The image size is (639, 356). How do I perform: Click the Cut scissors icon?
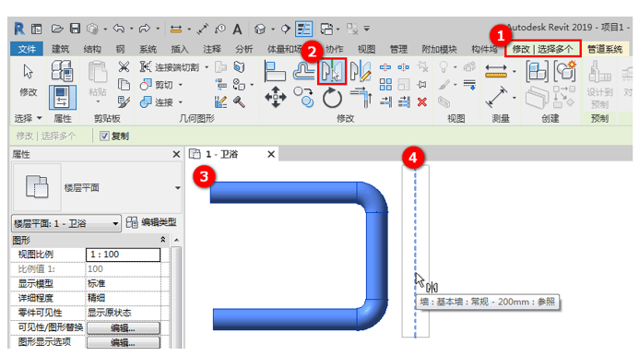click(124, 66)
